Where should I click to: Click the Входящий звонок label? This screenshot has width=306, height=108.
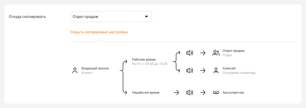(x=95, y=68)
